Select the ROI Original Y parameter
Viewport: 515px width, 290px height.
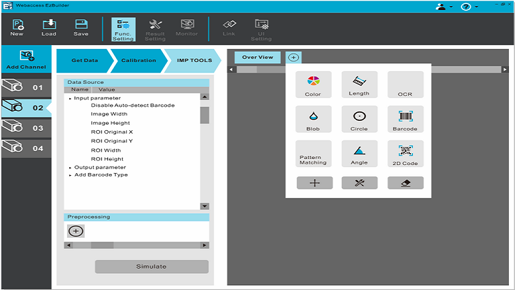point(112,141)
